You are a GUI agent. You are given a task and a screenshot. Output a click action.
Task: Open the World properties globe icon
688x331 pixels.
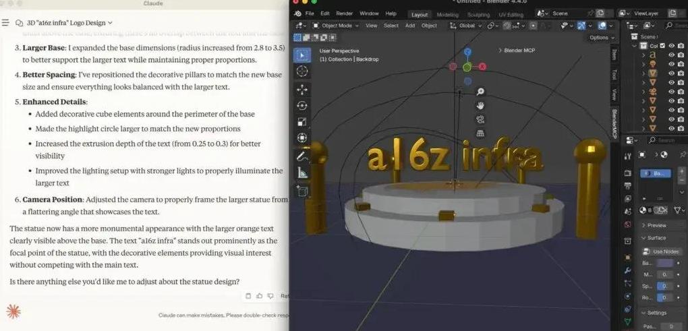click(x=628, y=225)
